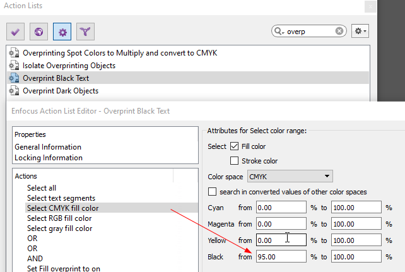Click icon beside Overprinting Spot Colors to Multiply

(x=14, y=52)
